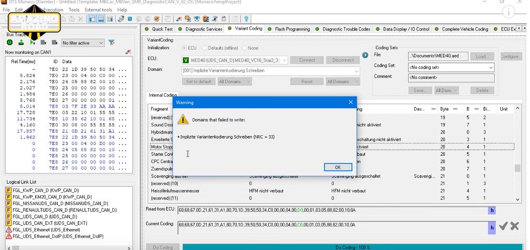530x250 pixels.
Task: Open the File menu
Action: pyautogui.click(x=6, y=10)
